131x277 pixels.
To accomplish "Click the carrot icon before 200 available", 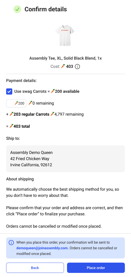I will (53, 91).
